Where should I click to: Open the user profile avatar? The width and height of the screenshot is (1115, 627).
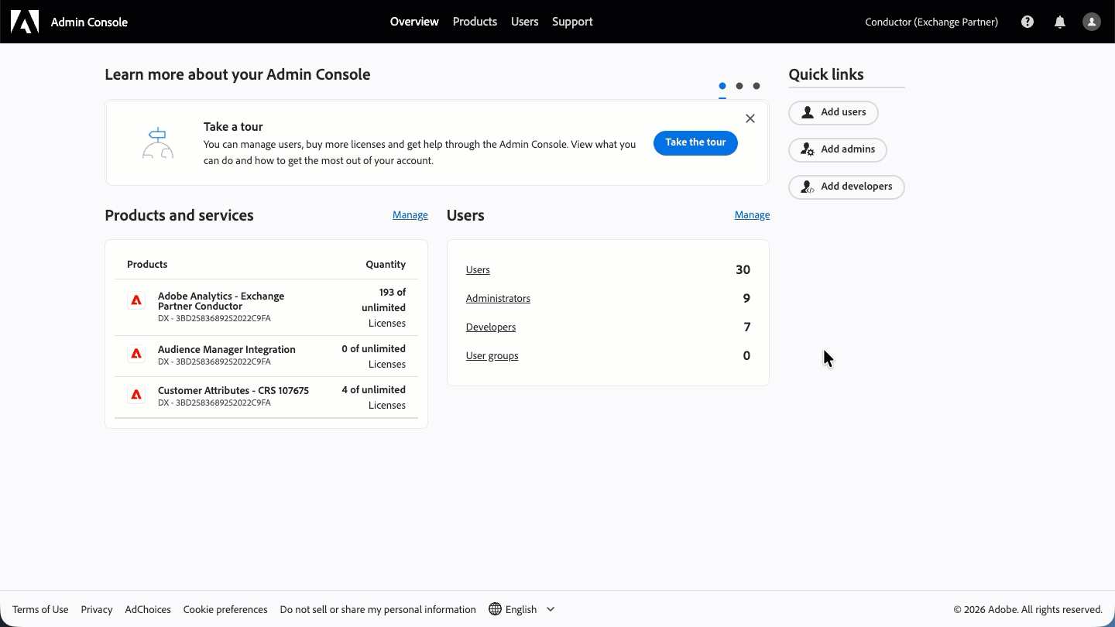[x=1092, y=22]
